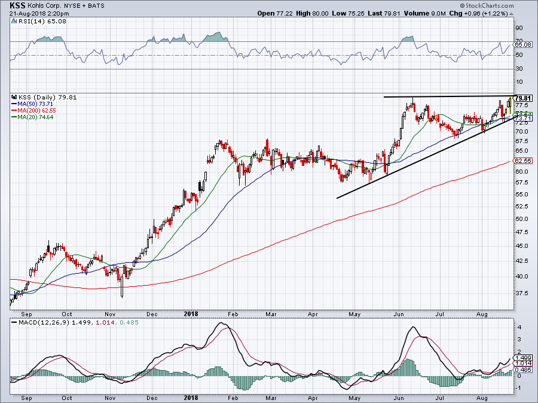This screenshot has height=403, width=538.
Task: Click the '21-Aug-2018 2:20pm' timestamp
Action: pos(39,14)
